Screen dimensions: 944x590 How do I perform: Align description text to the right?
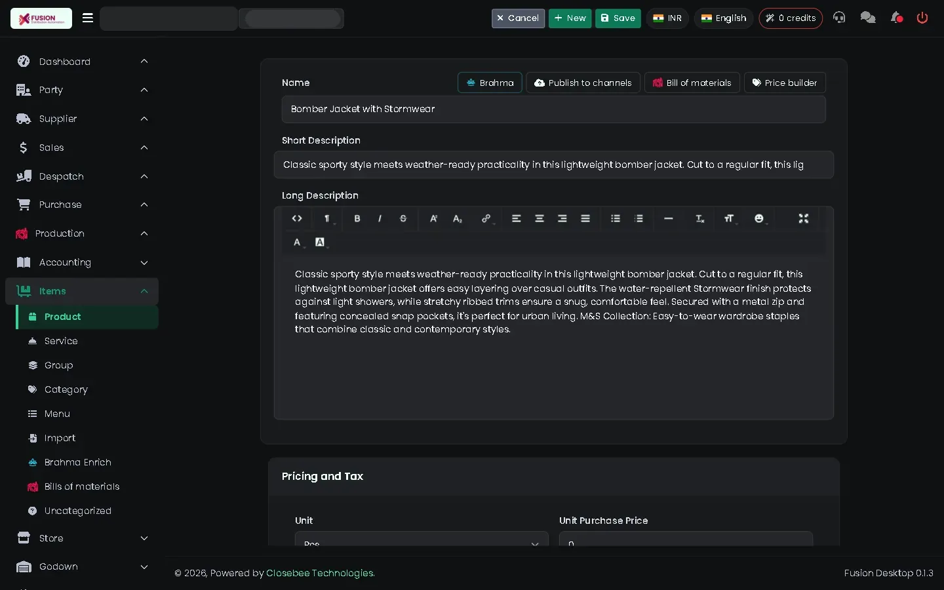[x=562, y=219]
